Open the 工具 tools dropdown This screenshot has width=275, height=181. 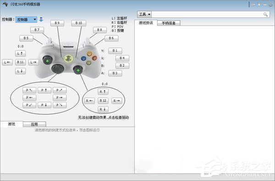coord(144,14)
